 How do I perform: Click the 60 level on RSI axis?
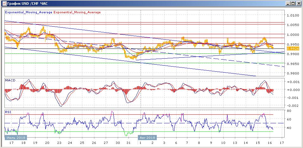(x=289, y=119)
